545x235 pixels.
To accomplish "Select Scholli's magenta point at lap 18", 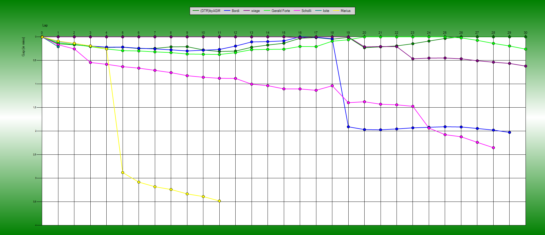I will [x=332, y=86].
